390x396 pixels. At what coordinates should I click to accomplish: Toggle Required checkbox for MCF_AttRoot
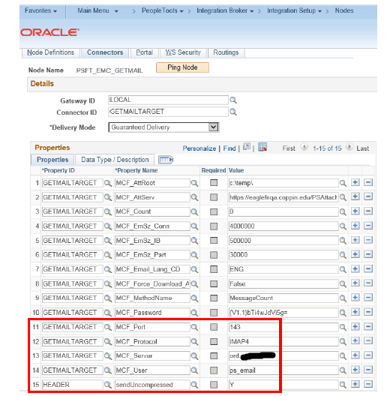(214, 182)
